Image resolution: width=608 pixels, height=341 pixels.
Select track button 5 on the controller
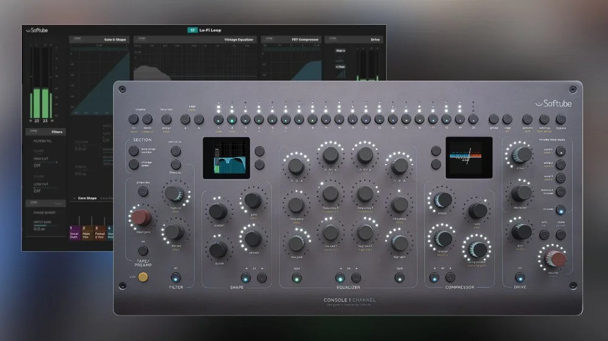point(272,119)
